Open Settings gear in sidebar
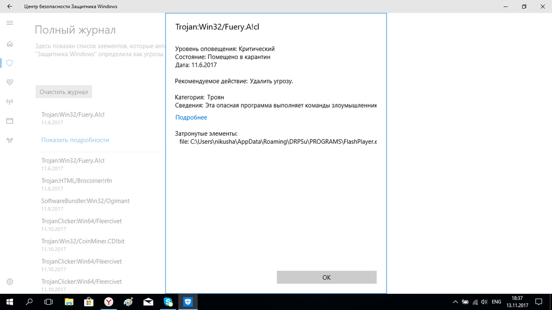The image size is (552, 310). coord(10,281)
